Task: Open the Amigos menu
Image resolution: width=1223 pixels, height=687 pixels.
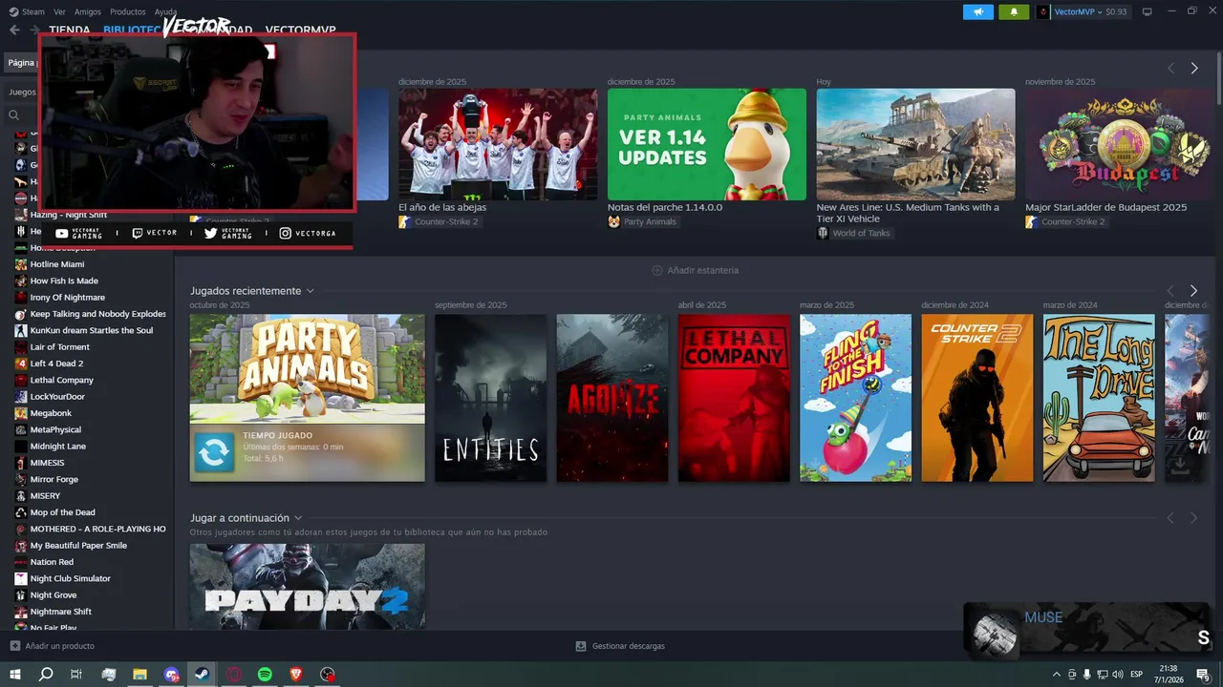Action: pyautogui.click(x=88, y=11)
